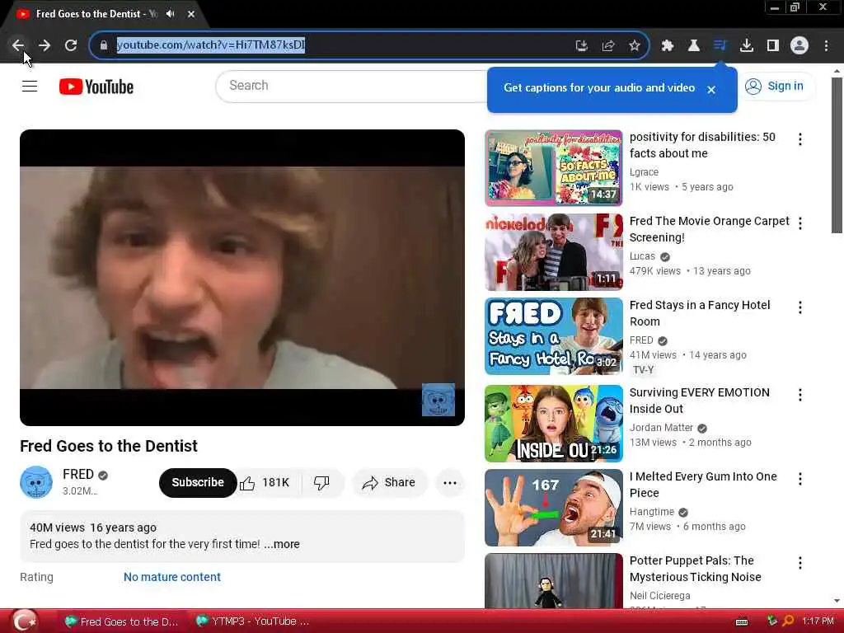Open Fred The Movie Orange Carpet thumbnail
Screen dimensions: 844x633
553,252
